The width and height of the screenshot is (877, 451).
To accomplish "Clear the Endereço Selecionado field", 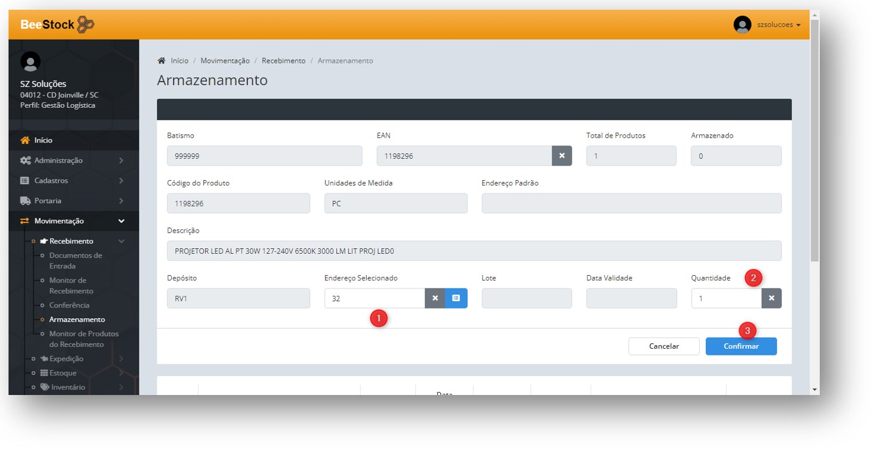I will tap(435, 298).
